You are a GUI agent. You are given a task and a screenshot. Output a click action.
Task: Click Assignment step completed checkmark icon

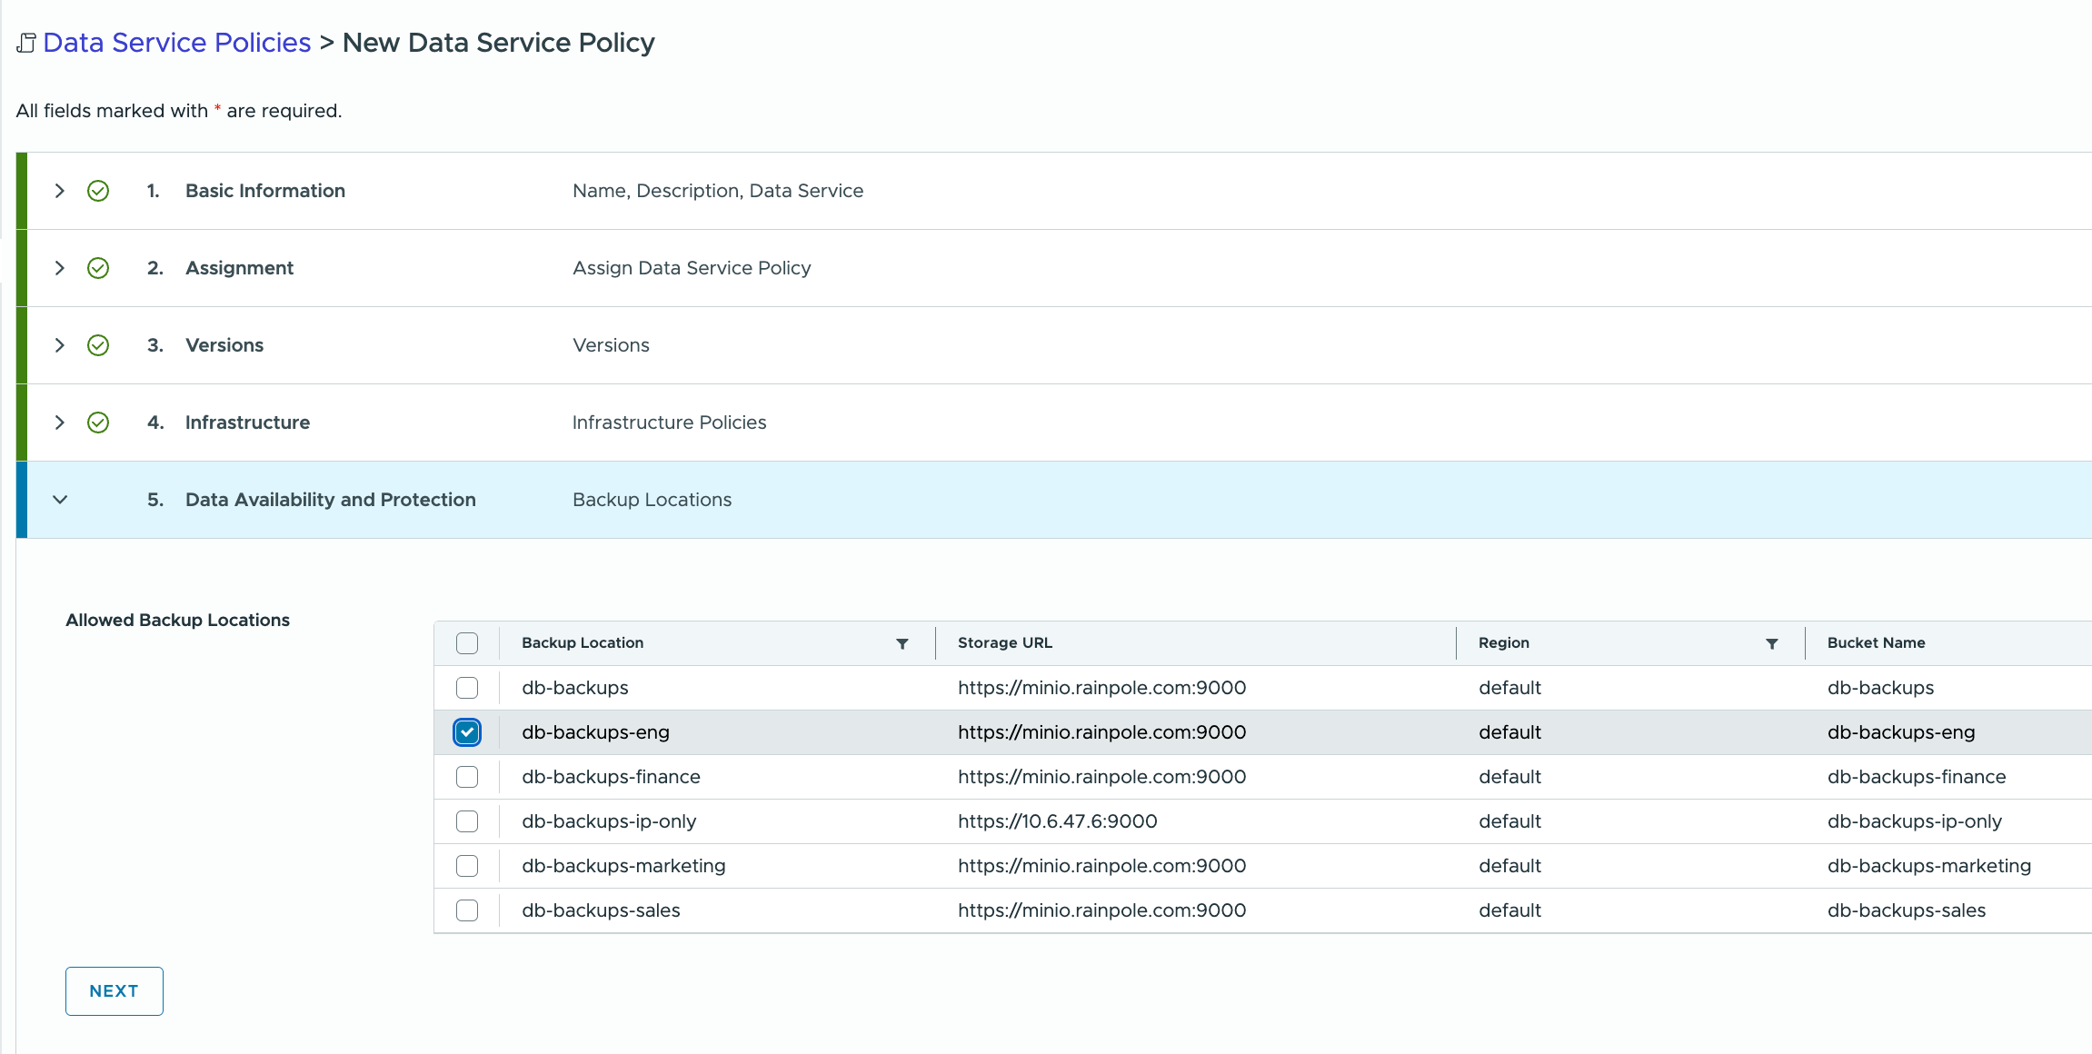[98, 268]
